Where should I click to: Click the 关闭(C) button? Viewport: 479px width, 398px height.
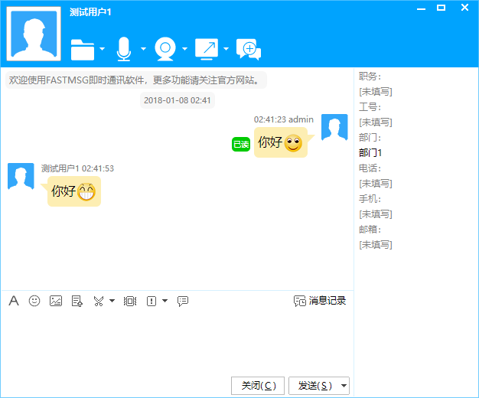click(258, 386)
